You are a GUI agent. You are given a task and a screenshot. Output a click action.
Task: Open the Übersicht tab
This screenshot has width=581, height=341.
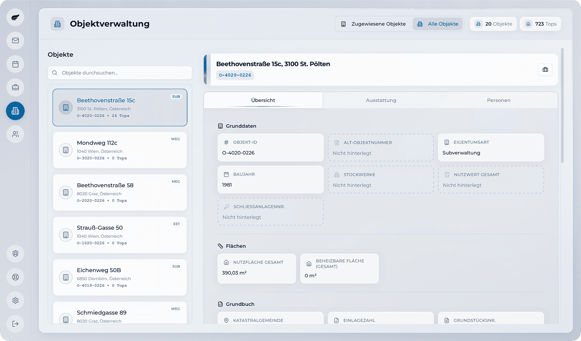(263, 100)
